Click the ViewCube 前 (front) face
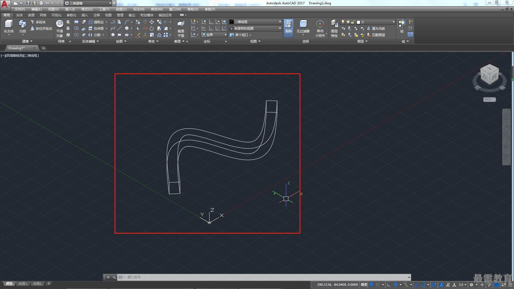Image resolution: width=514 pixels, height=289 pixels. tap(494, 77)
